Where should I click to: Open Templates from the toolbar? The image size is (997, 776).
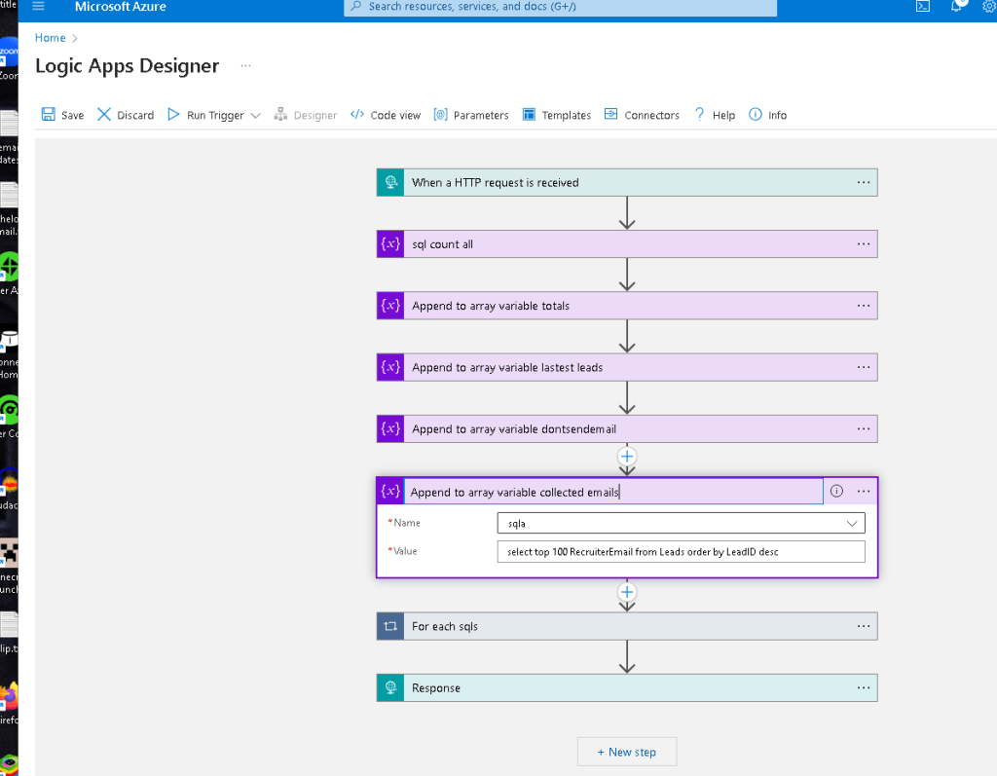pyautogui.click(x=556, y=115)
